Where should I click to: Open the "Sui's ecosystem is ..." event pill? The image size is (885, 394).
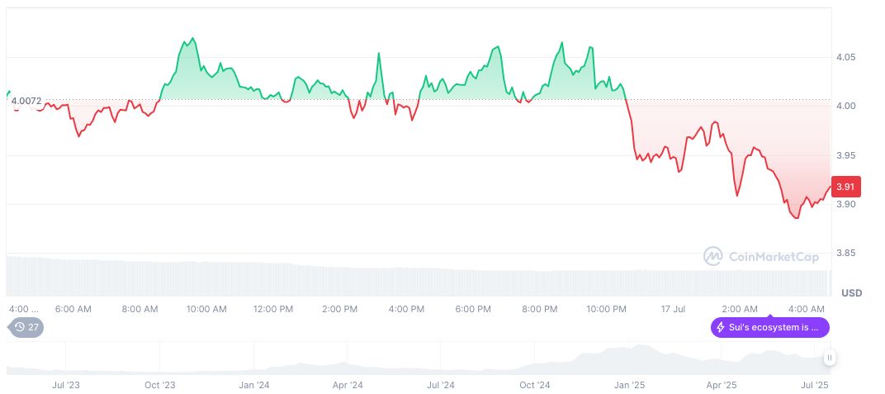click(769, 327)
